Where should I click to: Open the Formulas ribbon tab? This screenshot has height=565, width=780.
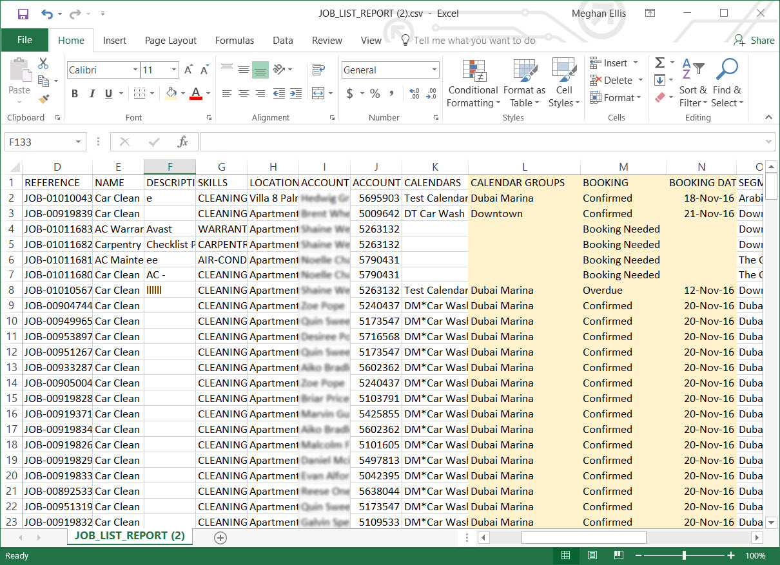pos(235,40)
